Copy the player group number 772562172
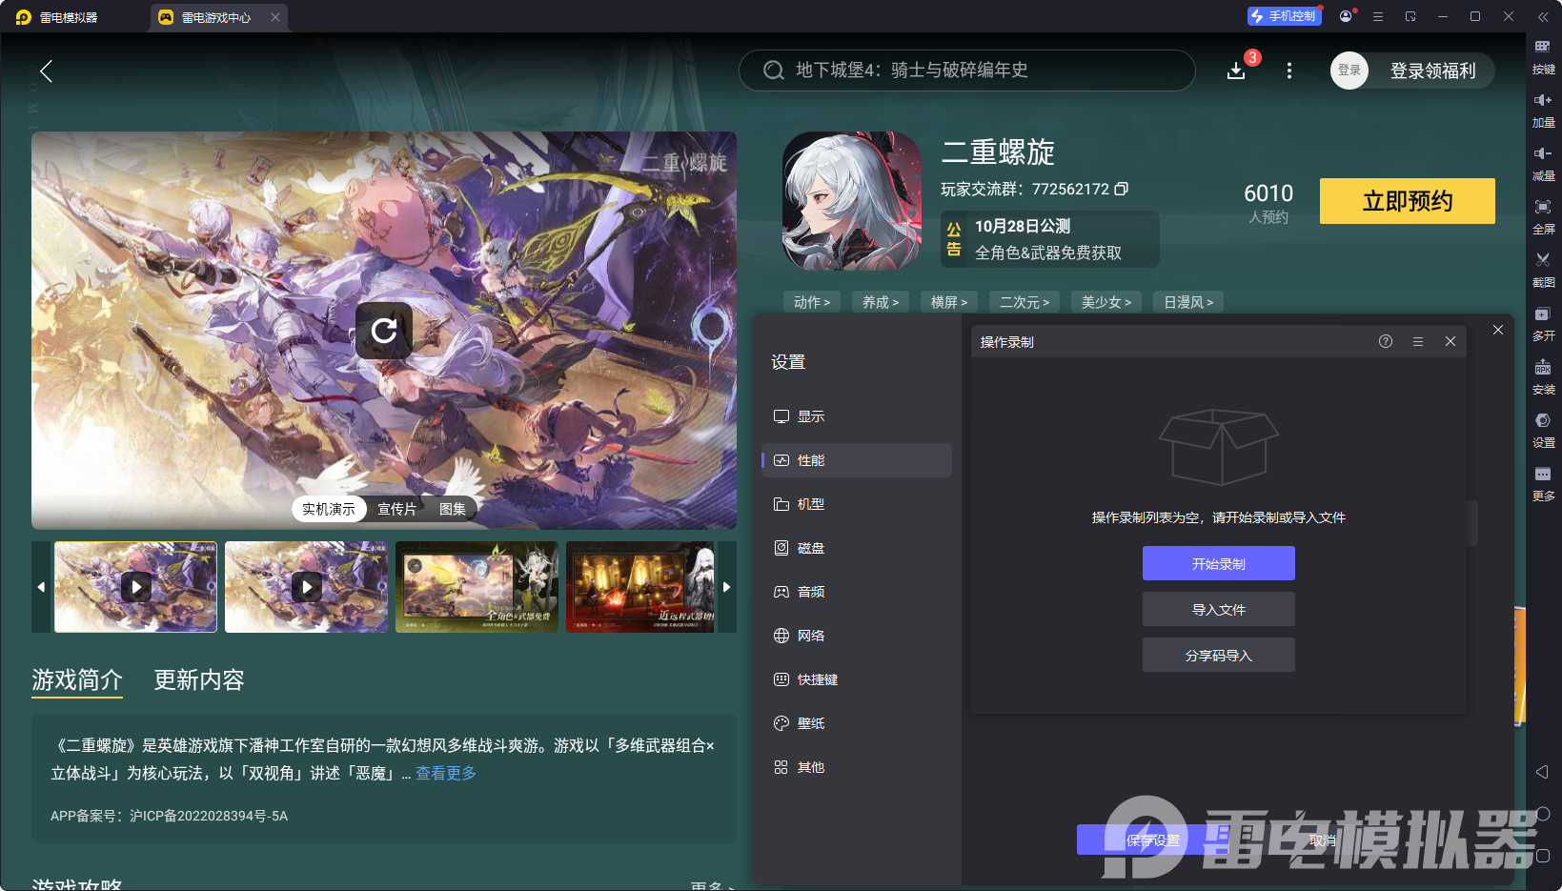Viewport: 1562px width, 891px height. pyautogui.click(x=1123, y=189)
